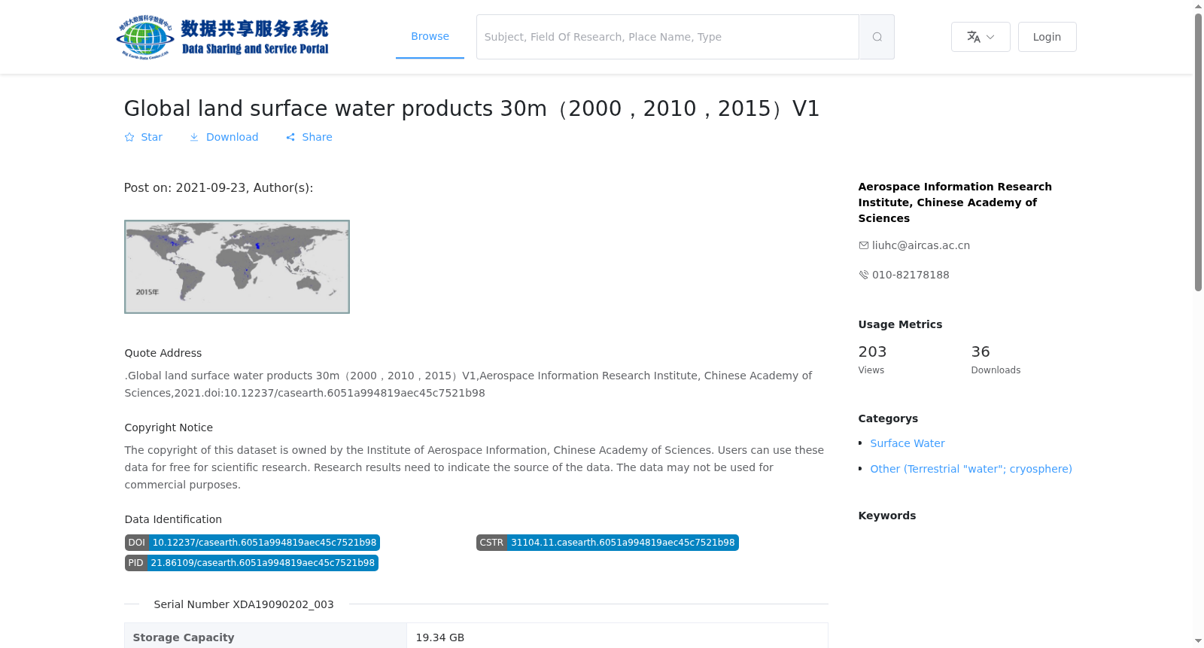Focus the subject search input field
The image size is (1204, 648).
[667, 37]
